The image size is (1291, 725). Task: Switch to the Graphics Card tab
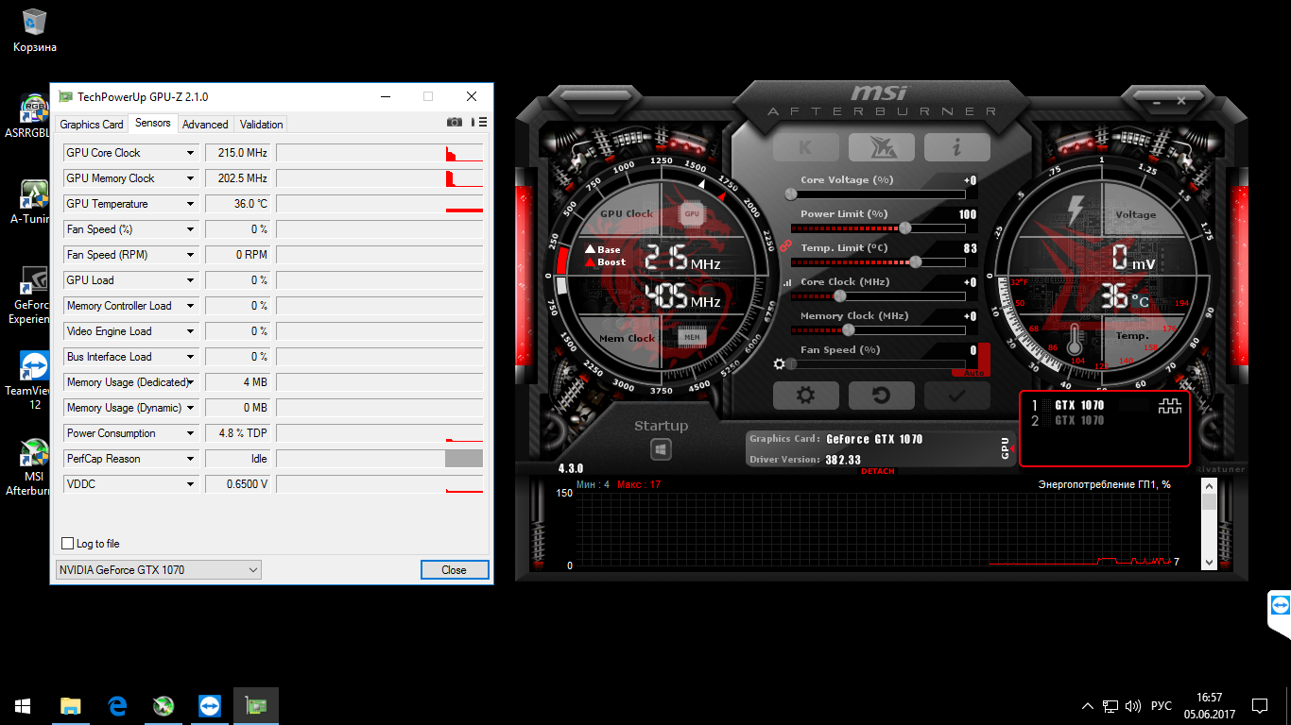point(92,125)
